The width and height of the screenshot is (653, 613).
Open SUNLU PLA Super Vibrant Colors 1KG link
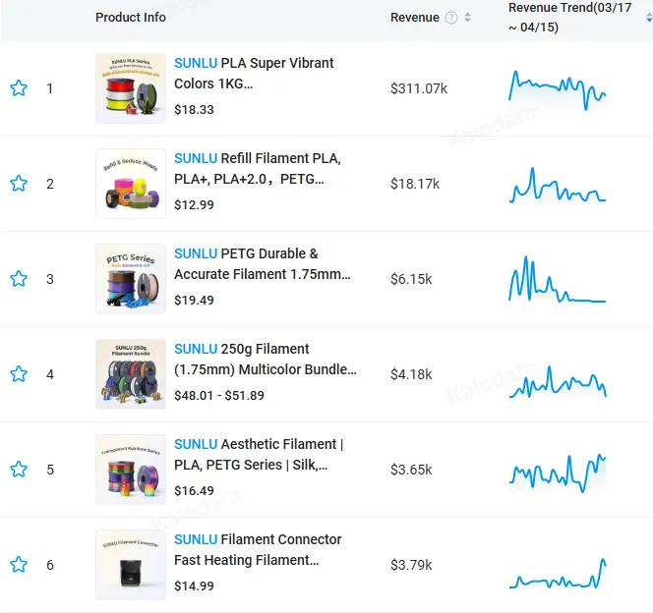pyautogui.click(x=254, y=73)
